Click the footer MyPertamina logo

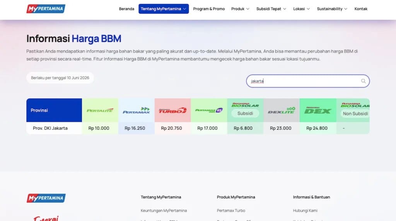coord(46,198)
